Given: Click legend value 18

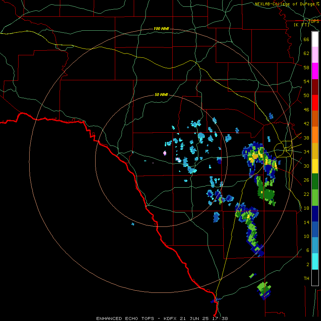Looking at the screenshot, I should click(306, 208).
